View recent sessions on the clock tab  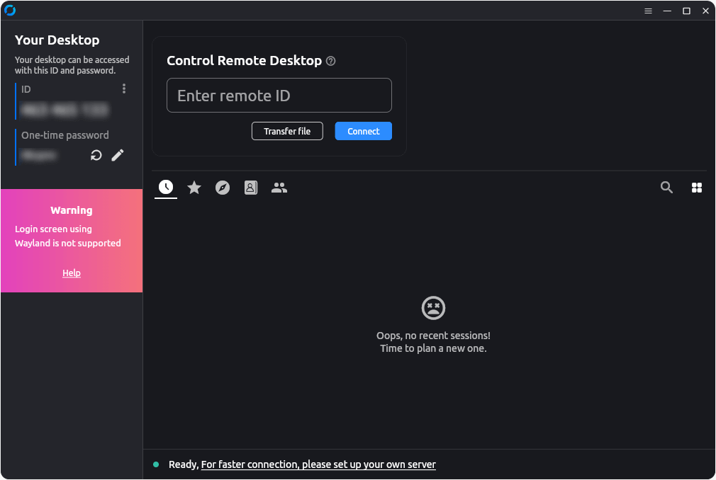[165, 187]
